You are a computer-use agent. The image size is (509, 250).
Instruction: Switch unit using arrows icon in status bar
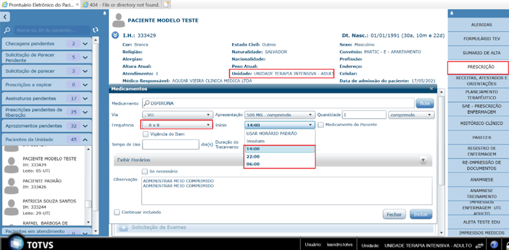pos(480,245)
